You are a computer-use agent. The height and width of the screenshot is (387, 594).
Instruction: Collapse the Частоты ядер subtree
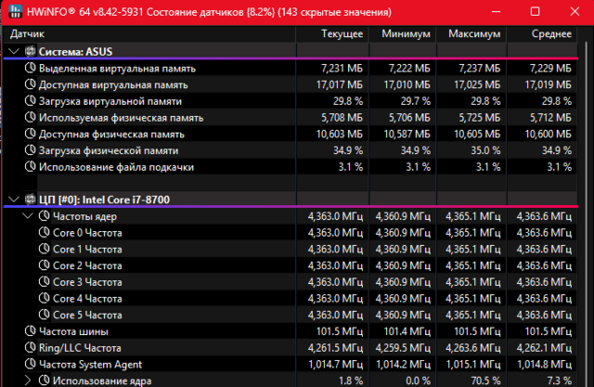click(x=28, y=216)
